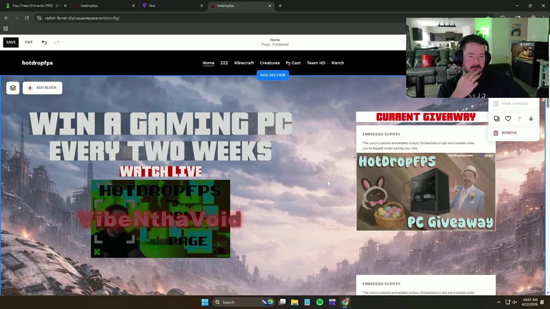Reload the page in the browser
550x309 pixels.
tap(27, 18)
